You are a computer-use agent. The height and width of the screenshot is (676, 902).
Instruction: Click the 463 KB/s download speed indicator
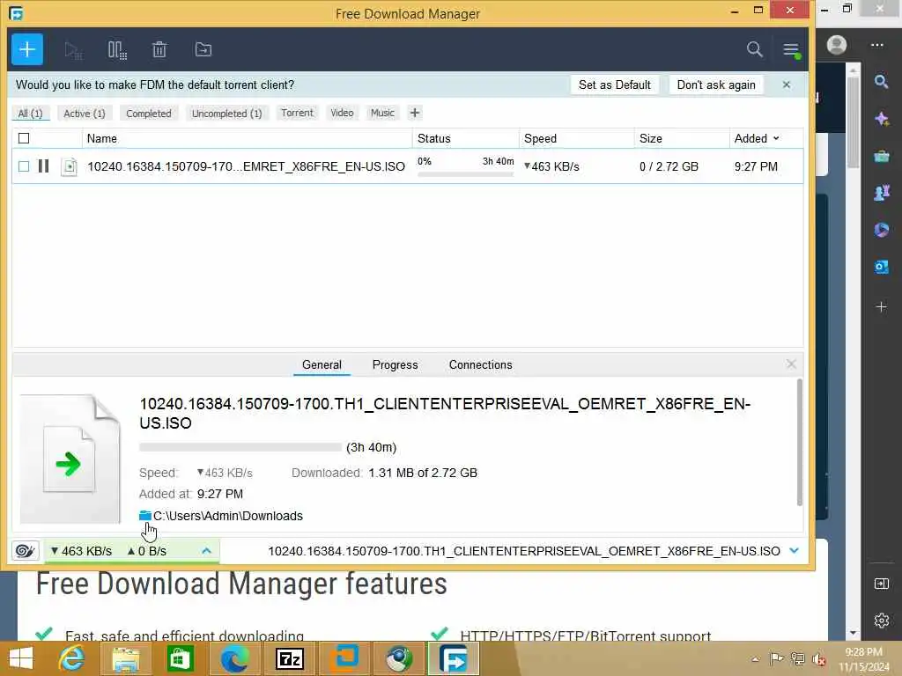click(81, 551)
